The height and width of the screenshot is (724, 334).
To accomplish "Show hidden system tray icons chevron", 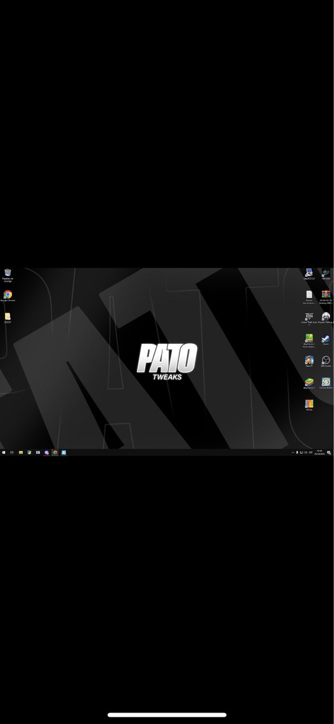I will point(293,453).
